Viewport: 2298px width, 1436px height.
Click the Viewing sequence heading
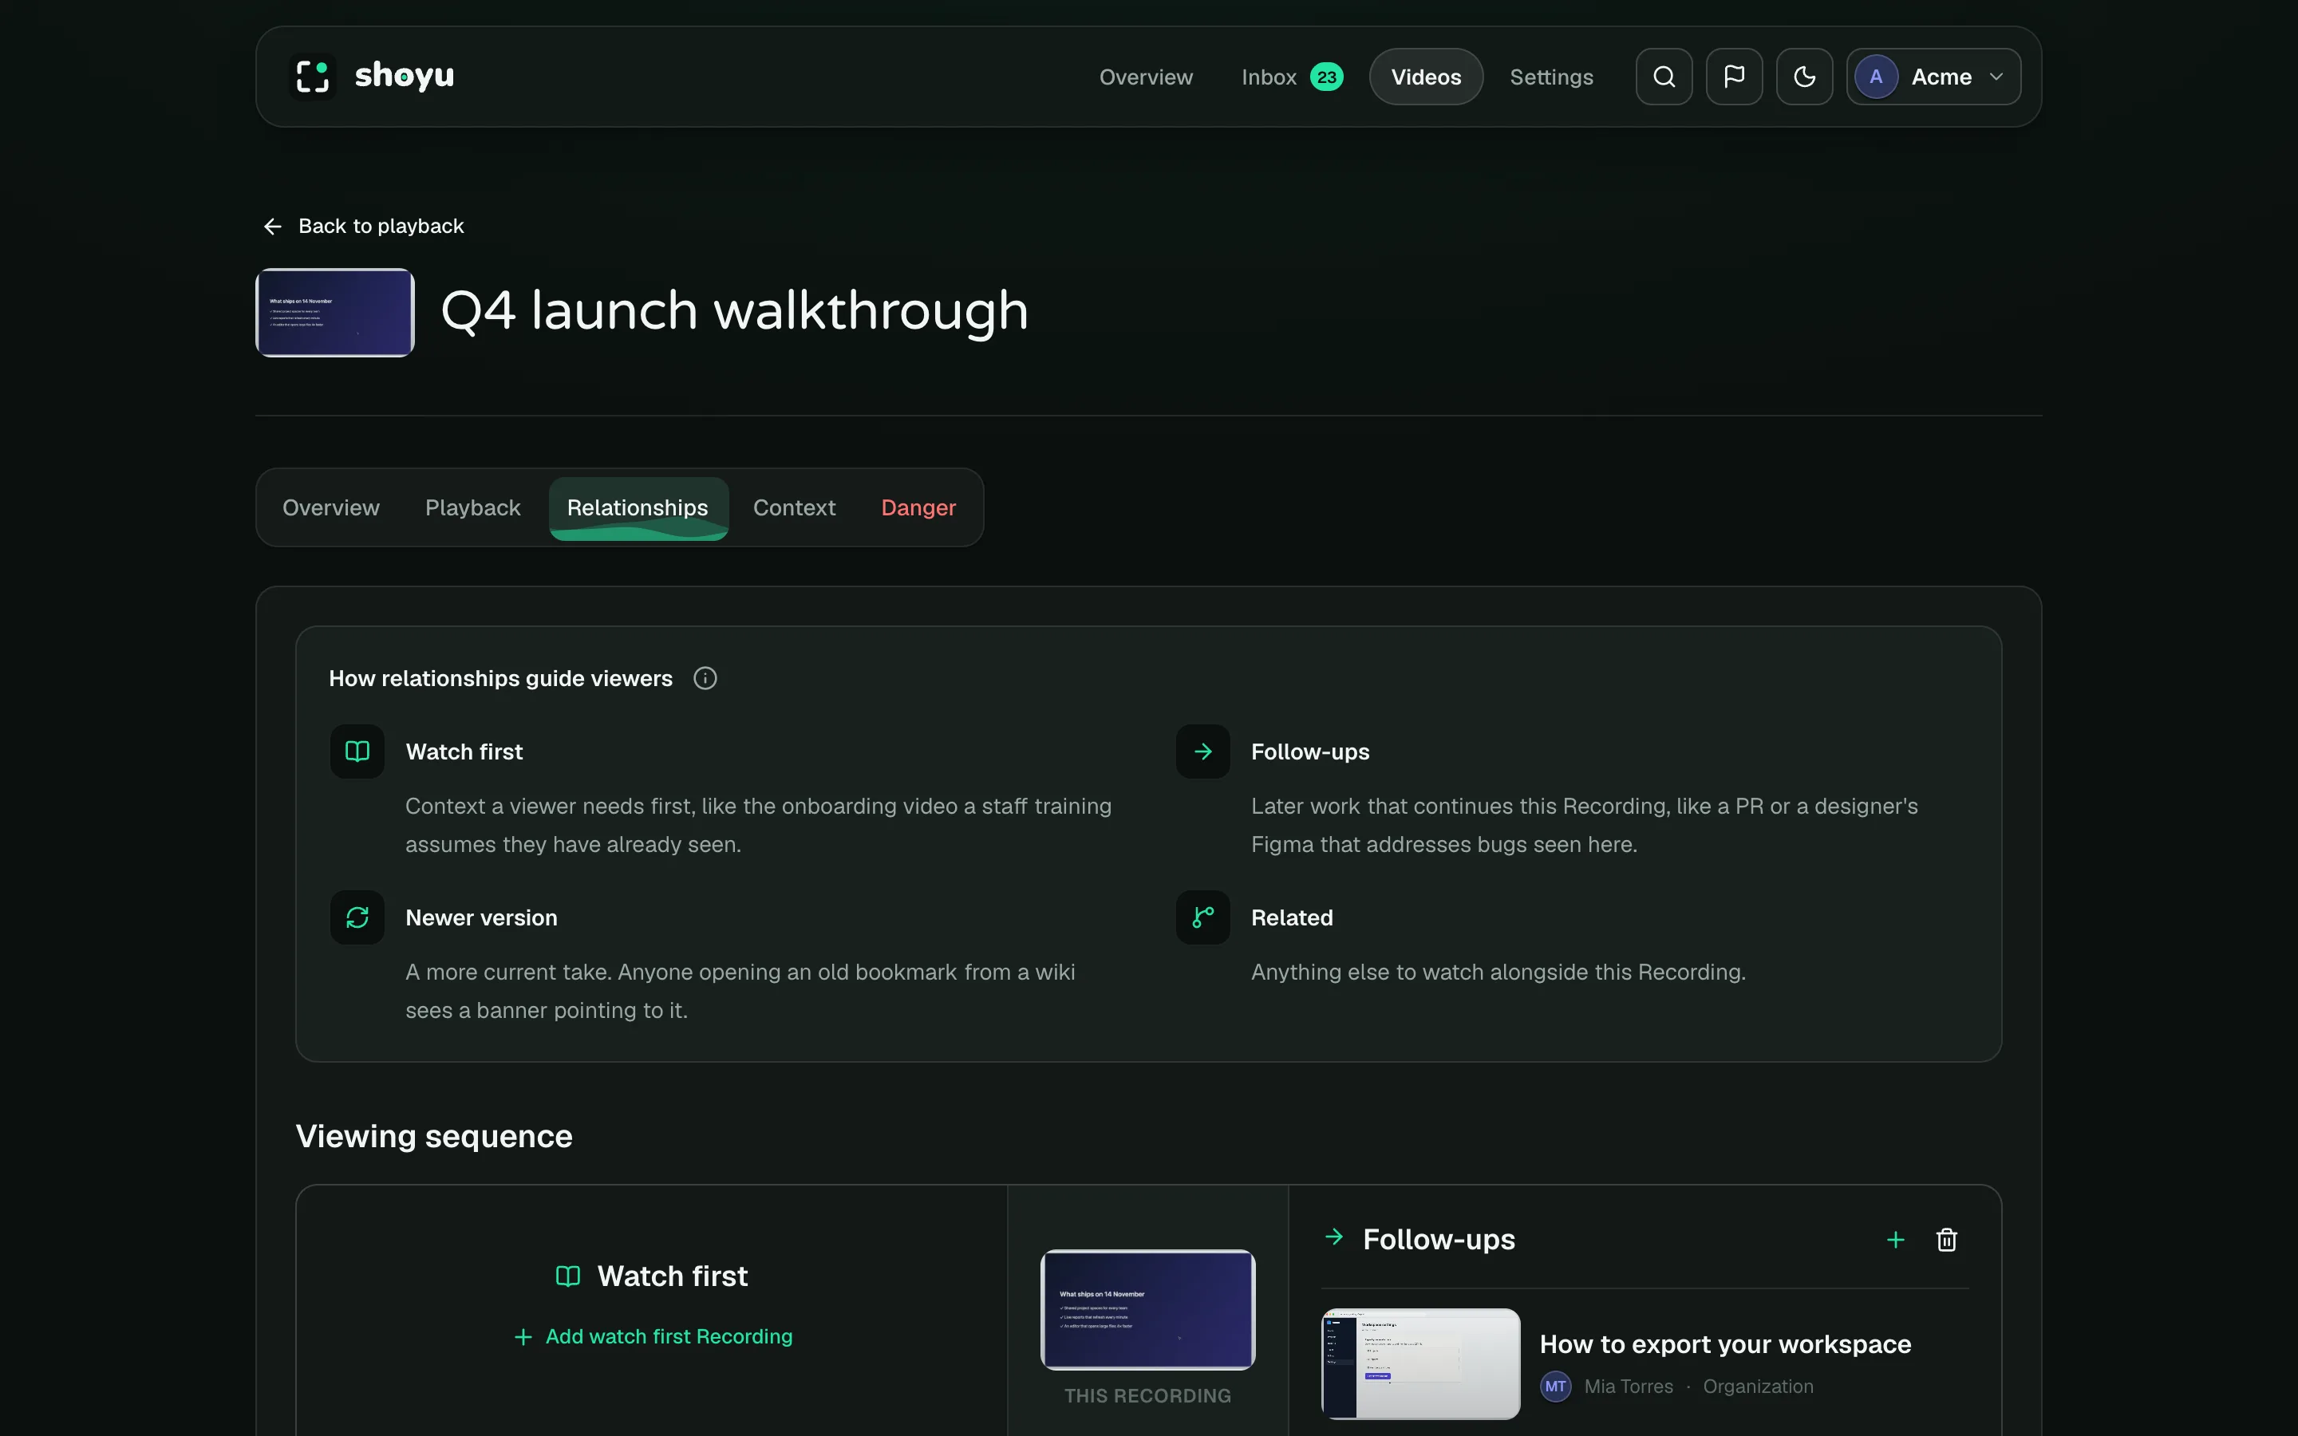(434, 1137)
